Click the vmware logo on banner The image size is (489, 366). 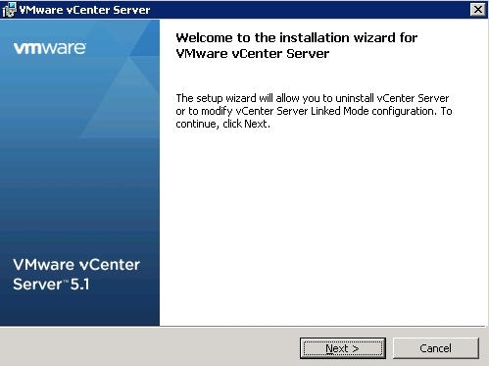[x=50, y=48]
